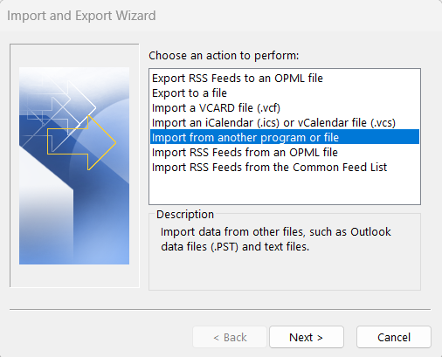
Task: Select Import RSS Feeds from the Common Feed List
Action: pyautogui.click(x=285, y=168)
